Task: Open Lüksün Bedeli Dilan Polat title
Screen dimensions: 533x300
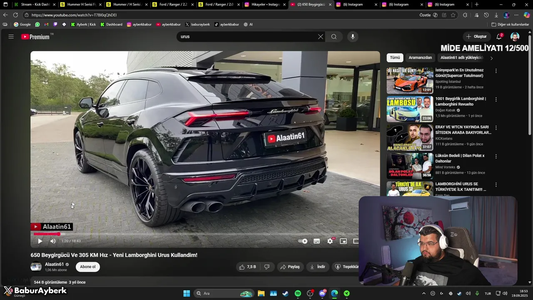Action: tap(460, 158)
